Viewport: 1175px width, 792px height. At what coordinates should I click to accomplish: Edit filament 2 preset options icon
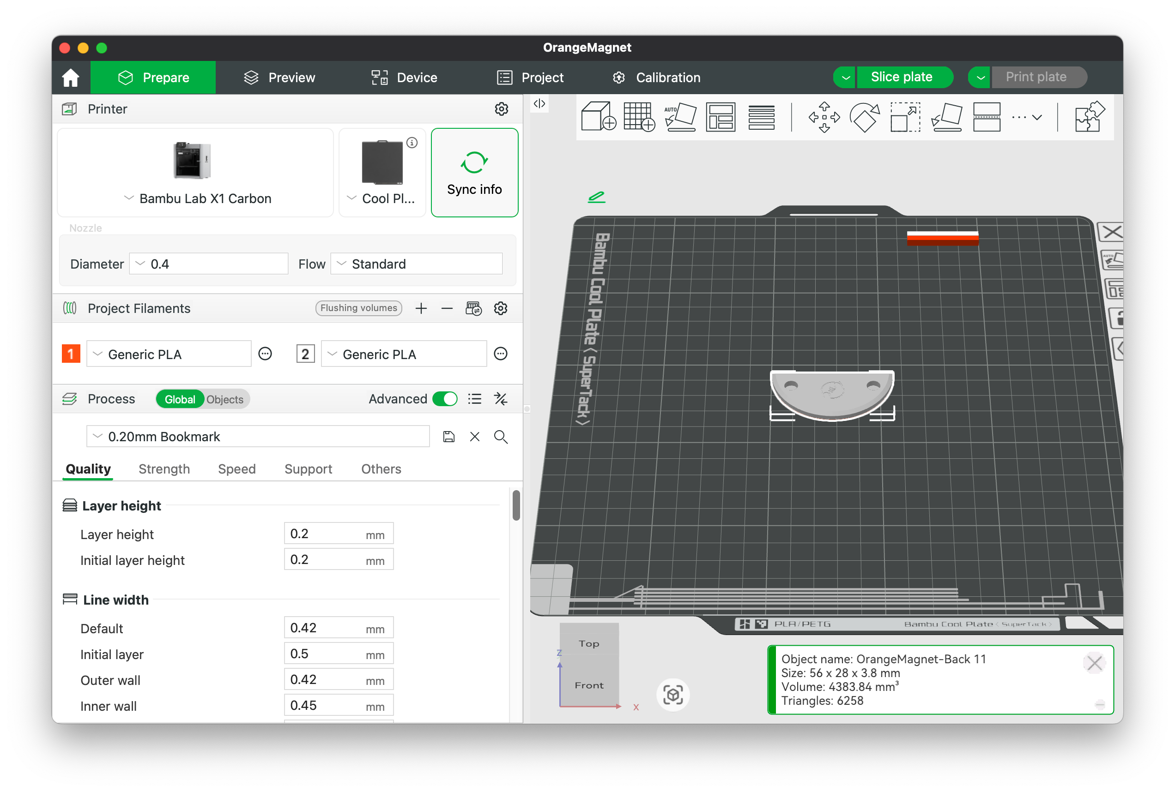(x=500, y=354)
